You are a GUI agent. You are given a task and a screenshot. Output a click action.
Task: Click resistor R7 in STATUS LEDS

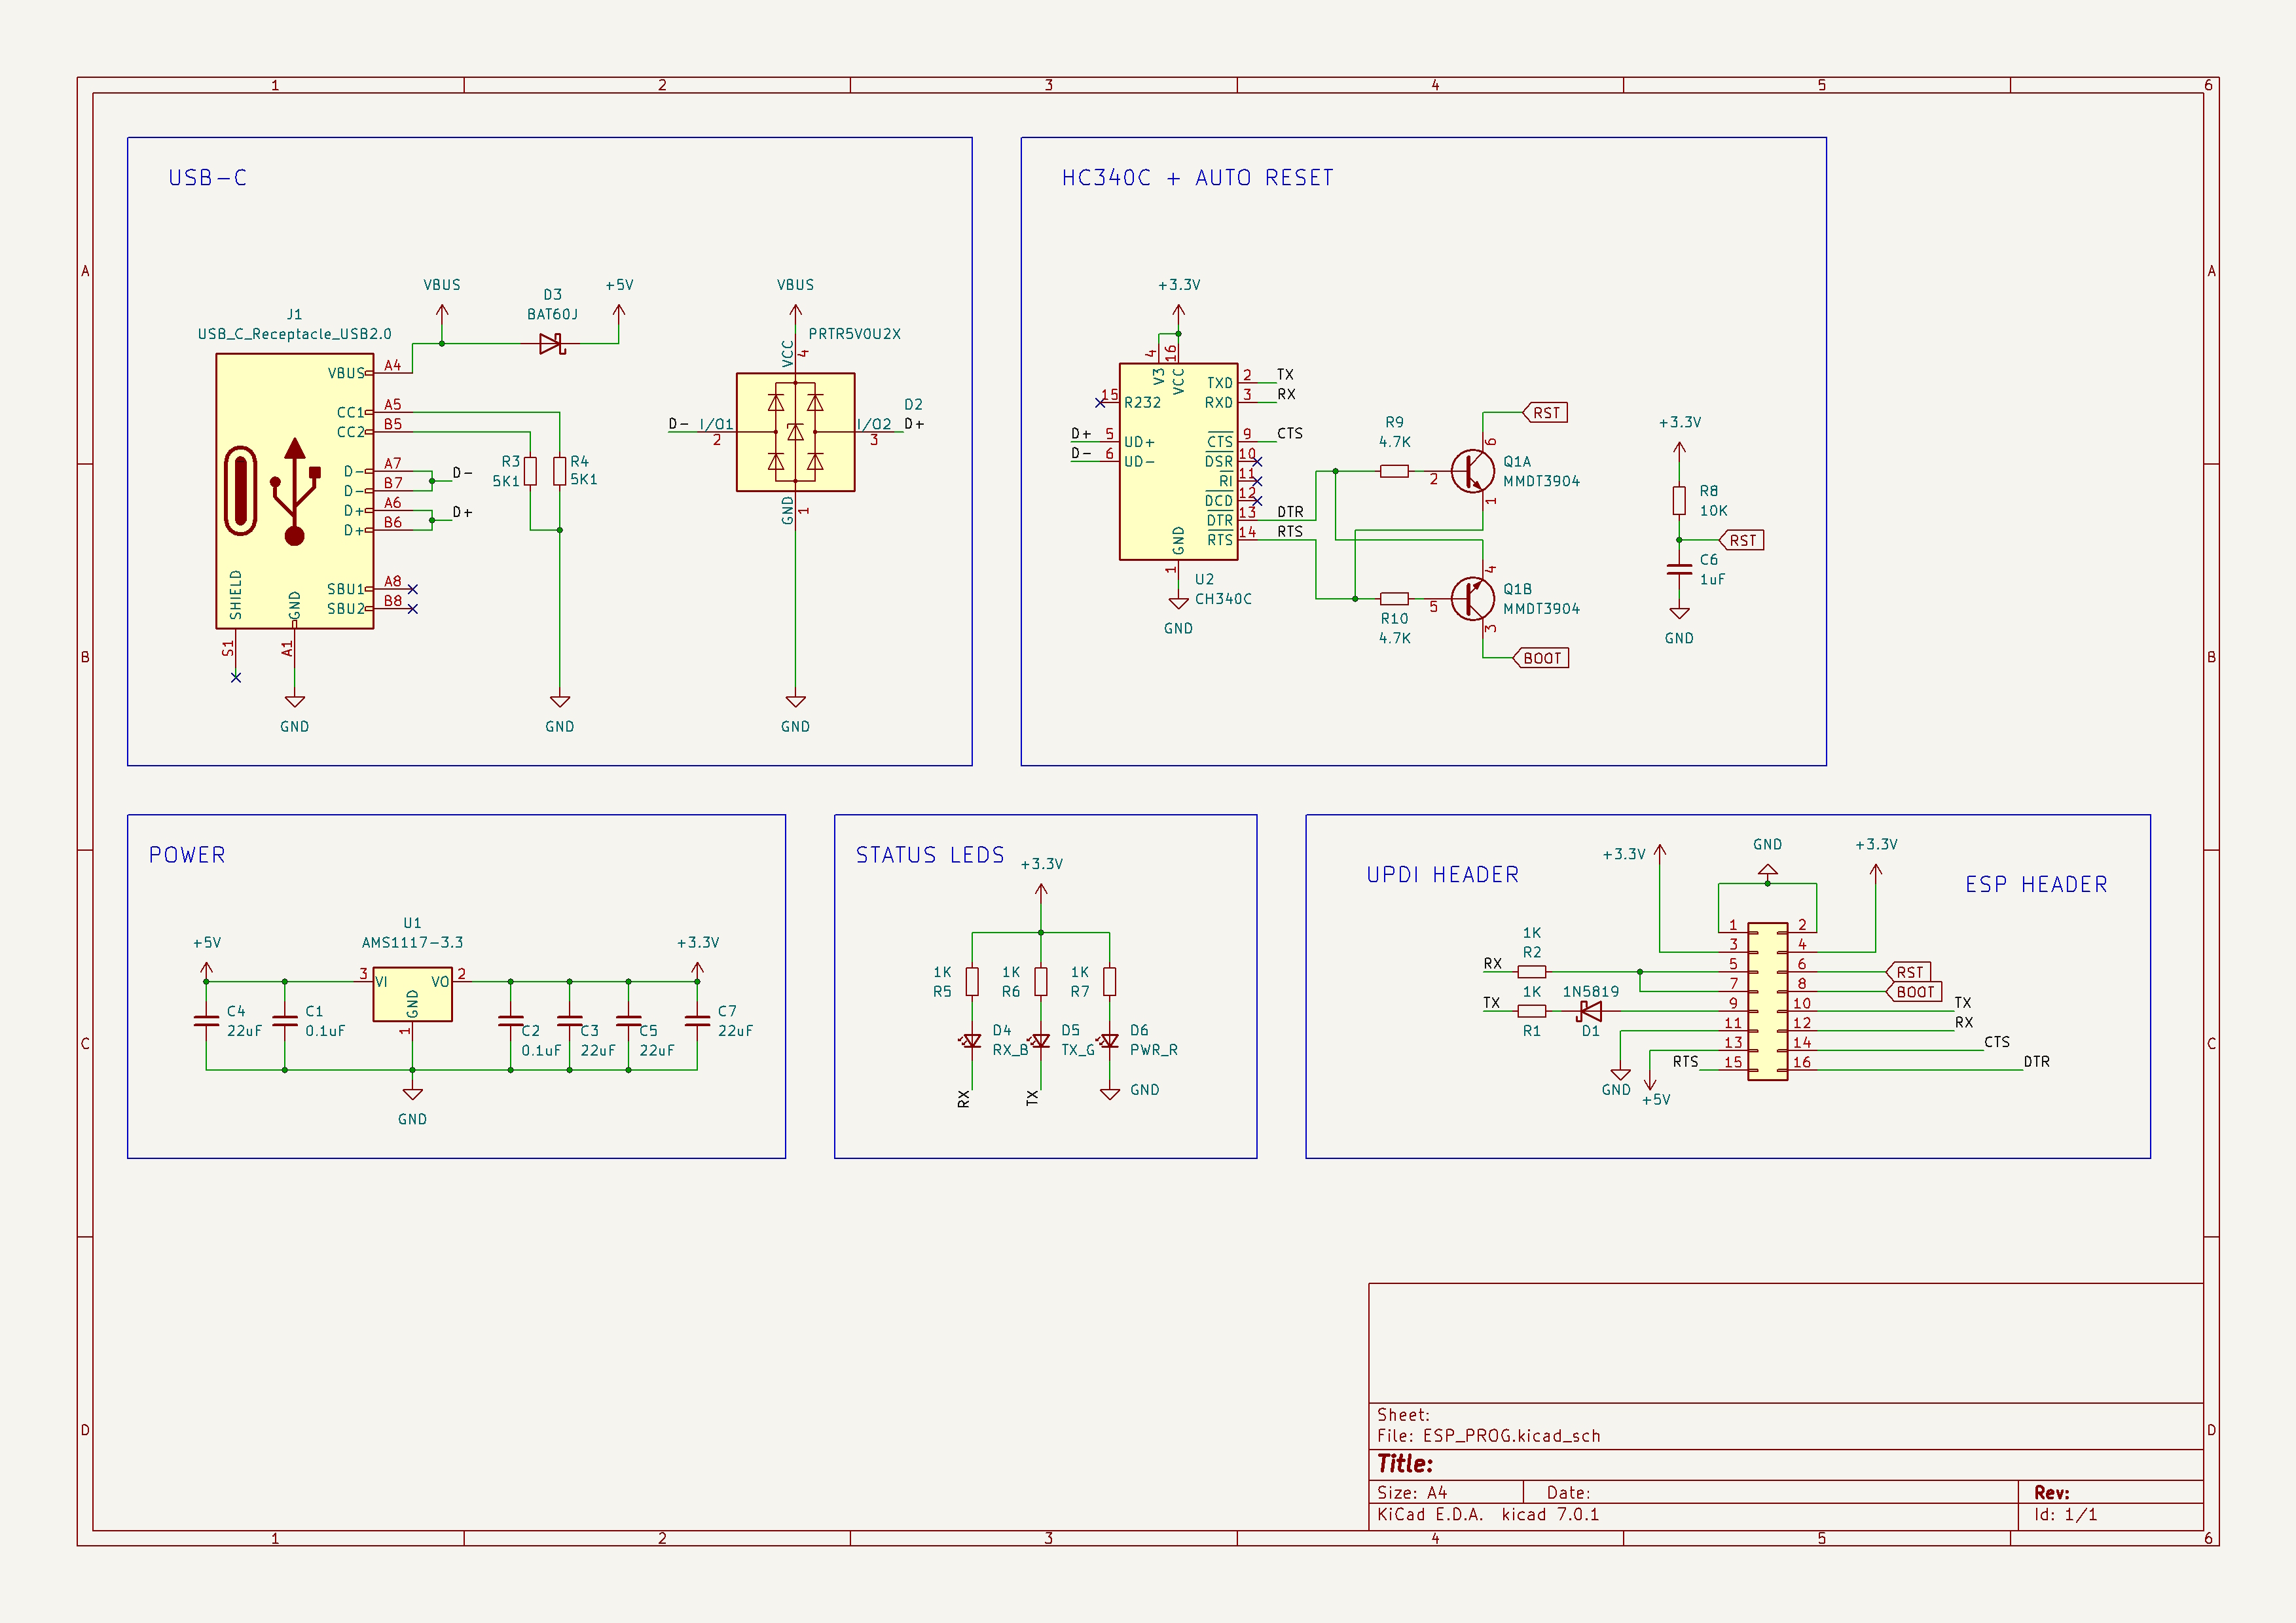1109,982
